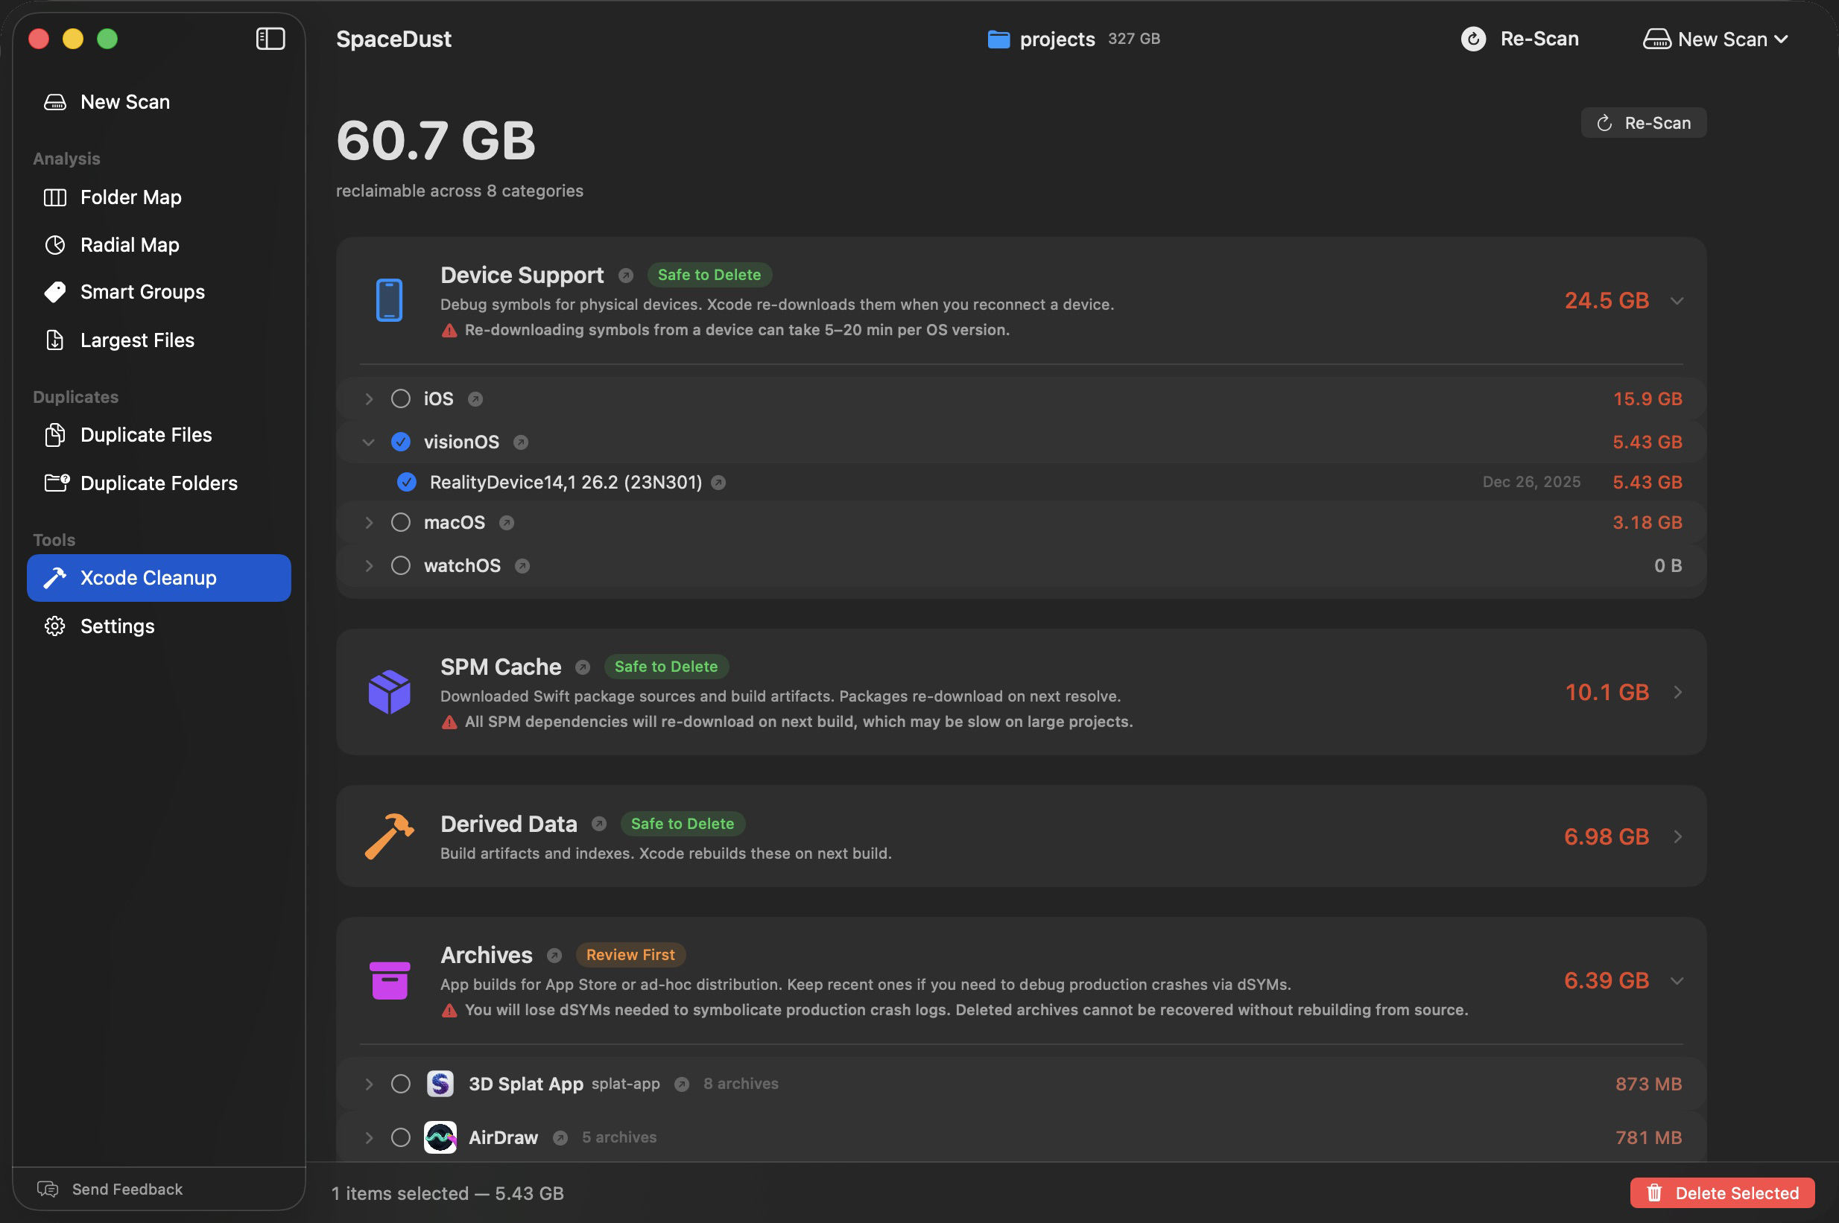Reveal Derived Data location via arrow icon
1839x1223 pixels.
pyautogui.click(x=599, y=825)
